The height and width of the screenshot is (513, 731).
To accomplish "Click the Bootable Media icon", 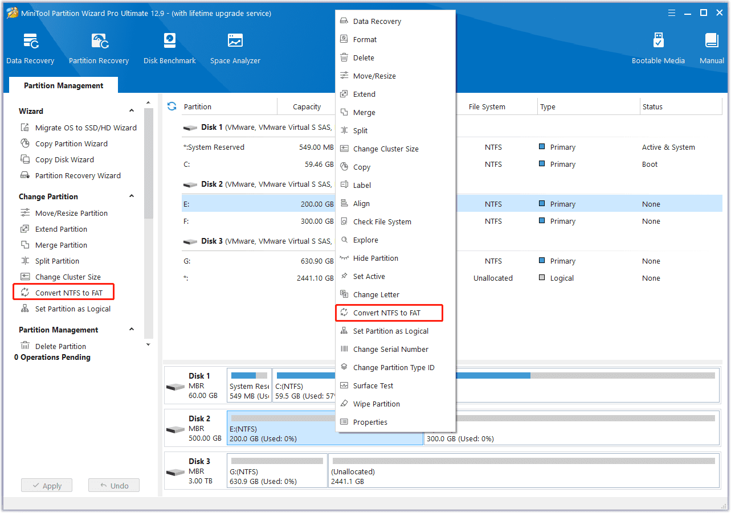I will pos(658,49).
